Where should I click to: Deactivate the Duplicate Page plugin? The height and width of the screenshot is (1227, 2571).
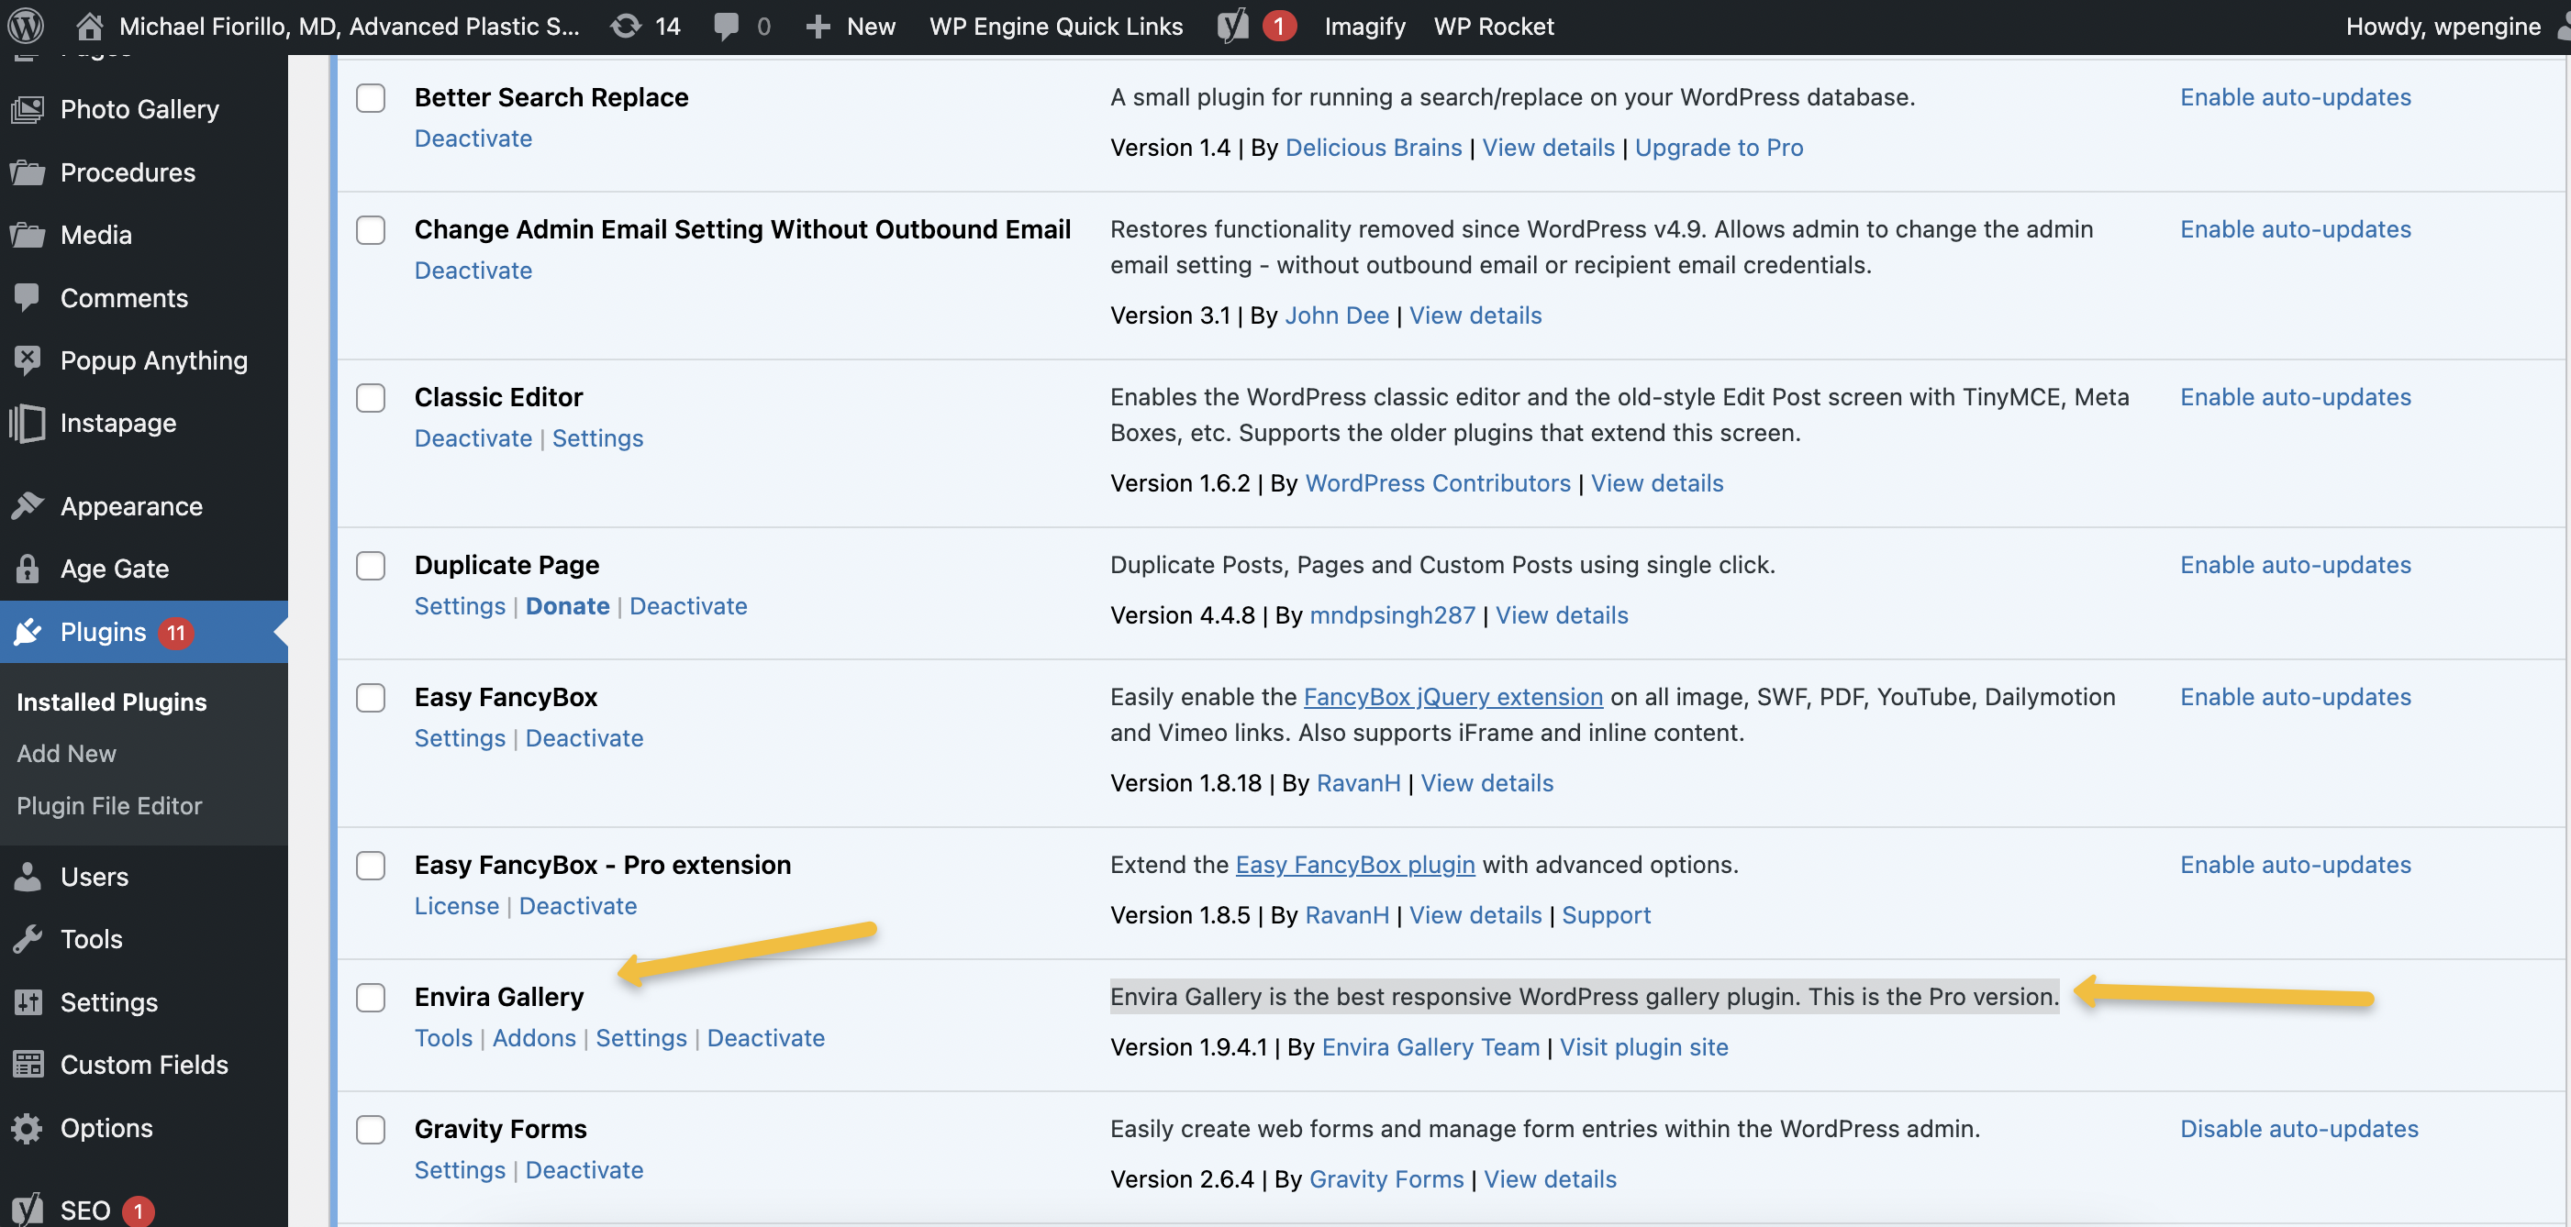click(687, 605)
